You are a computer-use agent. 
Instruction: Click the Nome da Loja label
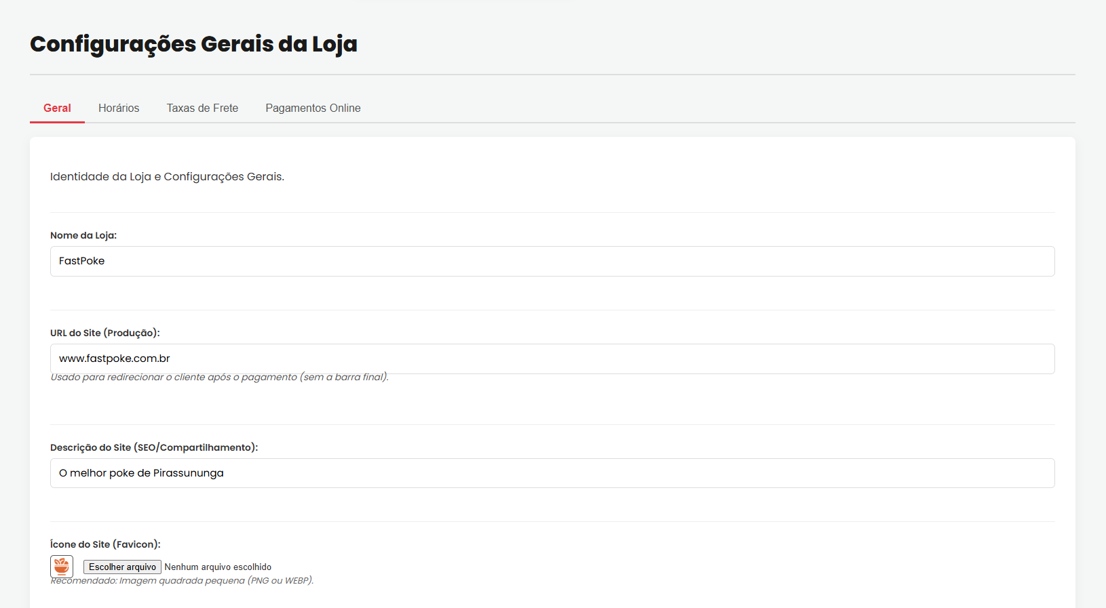[x=83, y=235]
